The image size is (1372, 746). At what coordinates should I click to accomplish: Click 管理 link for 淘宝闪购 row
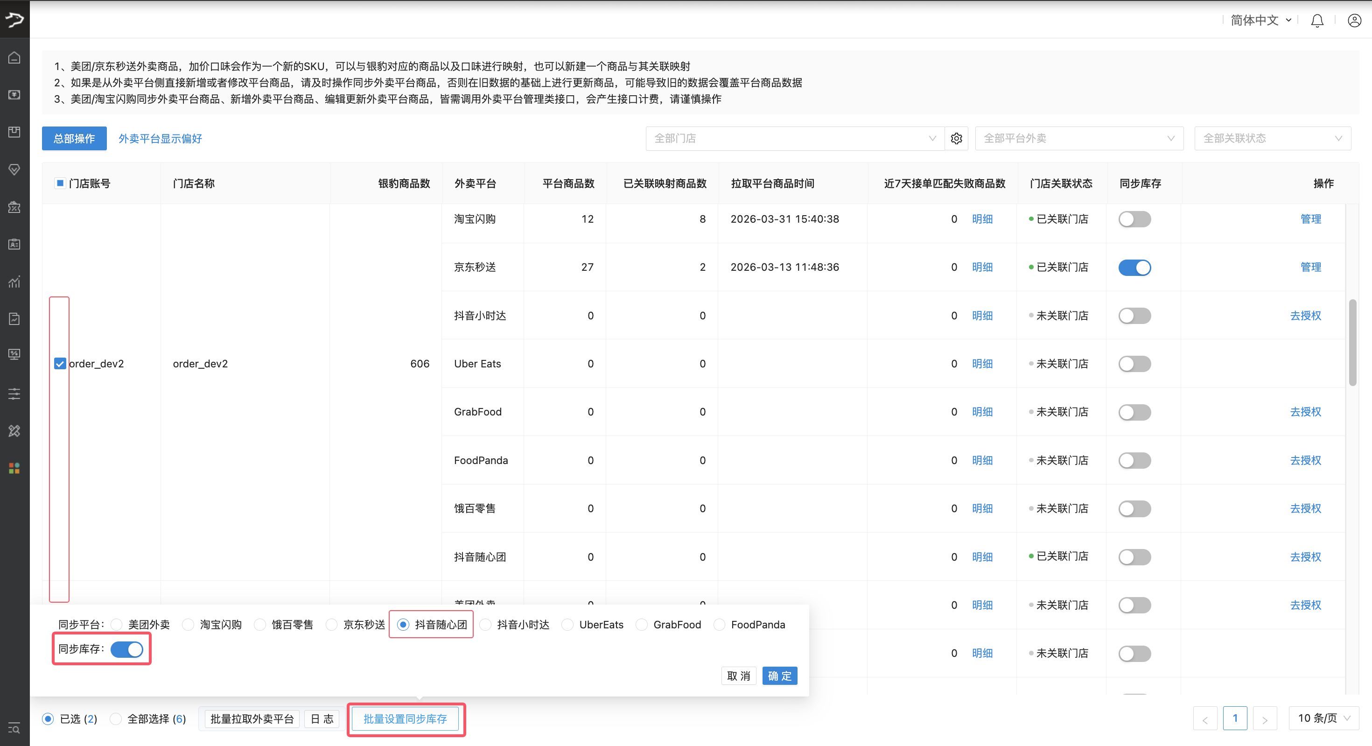(x=1311, y=219)
